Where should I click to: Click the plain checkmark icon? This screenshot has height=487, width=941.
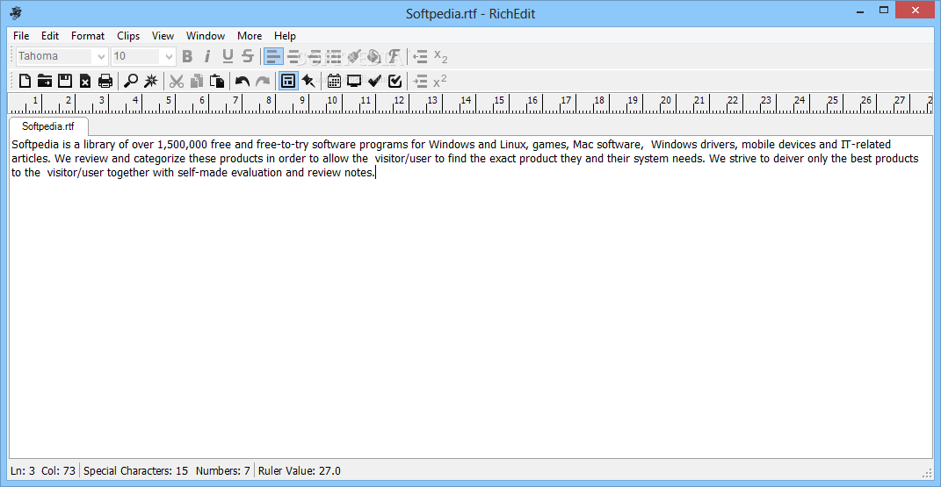point(374,81)
